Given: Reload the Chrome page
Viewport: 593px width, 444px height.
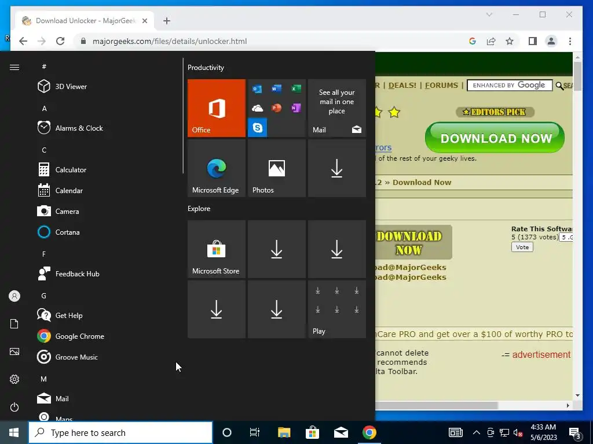Looking at the screenshot, I should point(60,41).
